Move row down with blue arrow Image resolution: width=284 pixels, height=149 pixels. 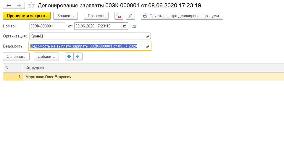78,56
